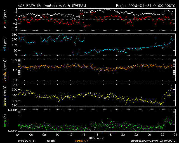This screenshot has width=179, height=143.
Task: Click the '1.0E+04' tick on the Temp axis
Action: tap(13, 131)
